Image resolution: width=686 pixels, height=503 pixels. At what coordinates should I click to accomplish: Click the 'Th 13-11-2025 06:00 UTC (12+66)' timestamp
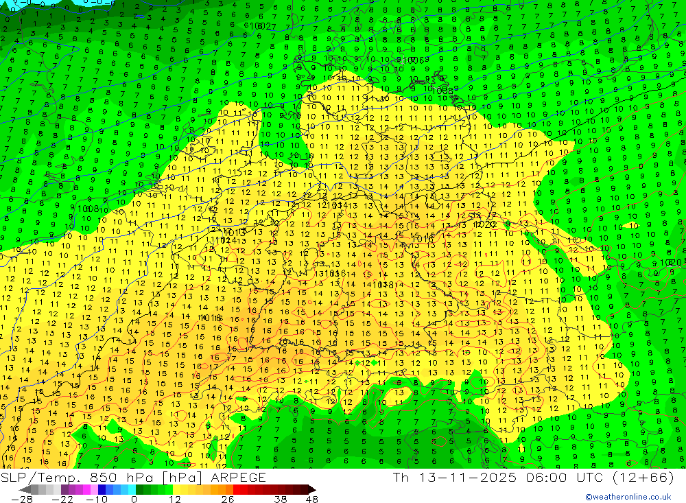coord(533,477)
